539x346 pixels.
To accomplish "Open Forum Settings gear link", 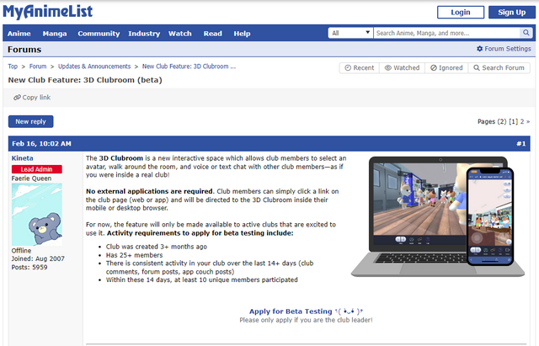I will pyautogui.click(x=504, y=49).
